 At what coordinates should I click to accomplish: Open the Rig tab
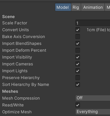pyautogui.click(x=76, y=7)
